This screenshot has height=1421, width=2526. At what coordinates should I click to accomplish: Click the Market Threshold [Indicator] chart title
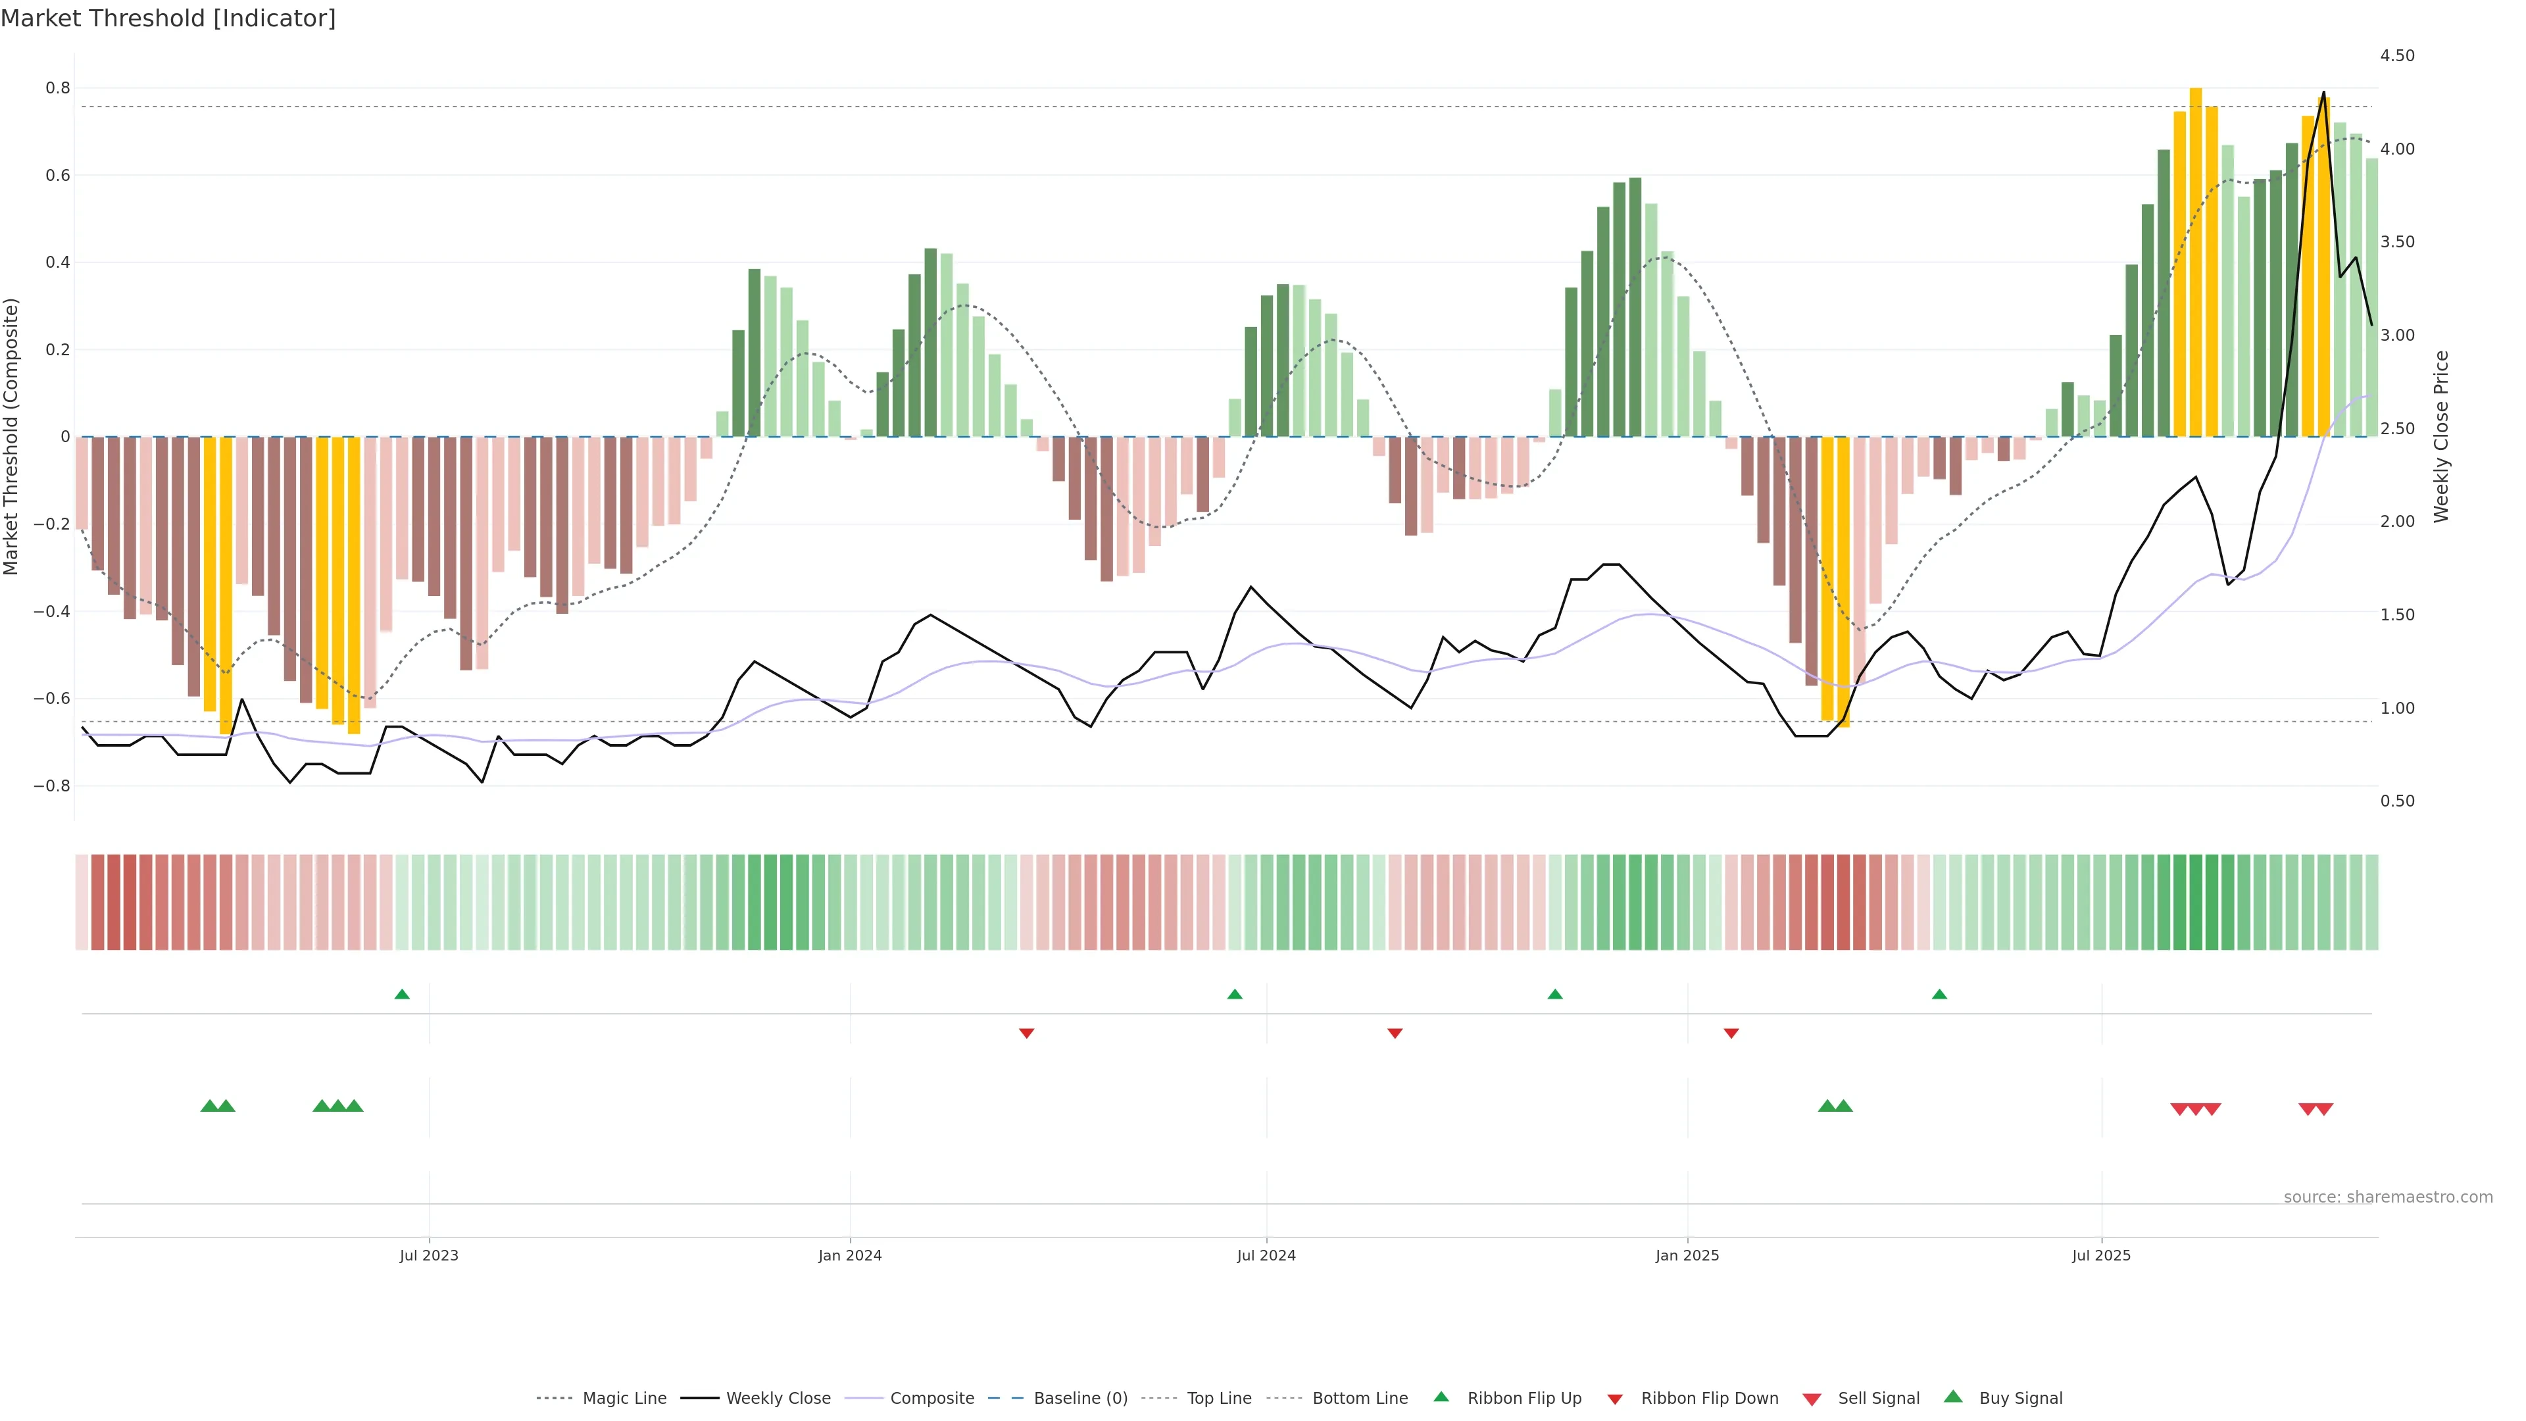point(168,18)
